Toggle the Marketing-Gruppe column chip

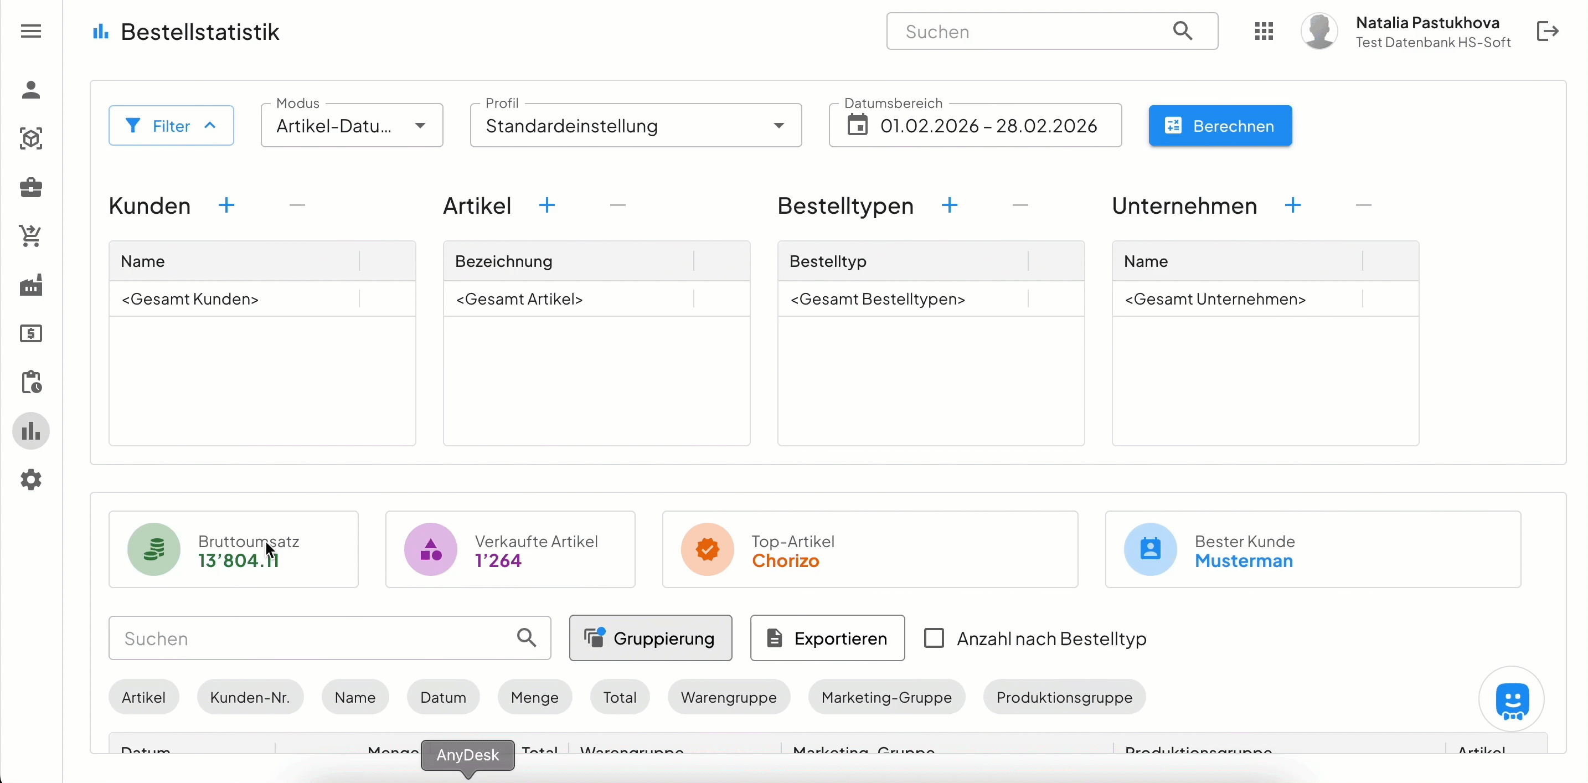[886, 697]
